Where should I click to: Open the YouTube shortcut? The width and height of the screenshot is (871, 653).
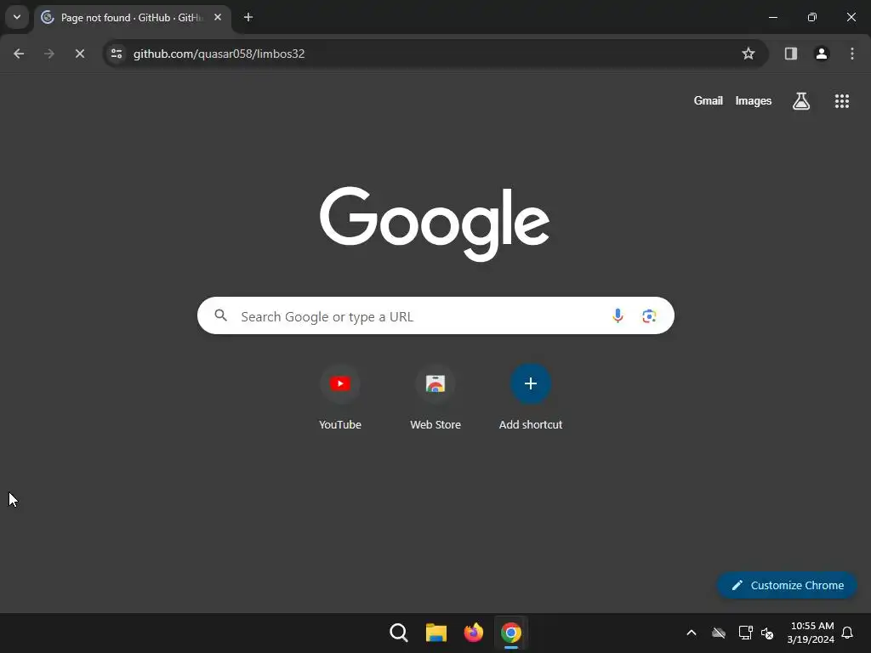340,398
